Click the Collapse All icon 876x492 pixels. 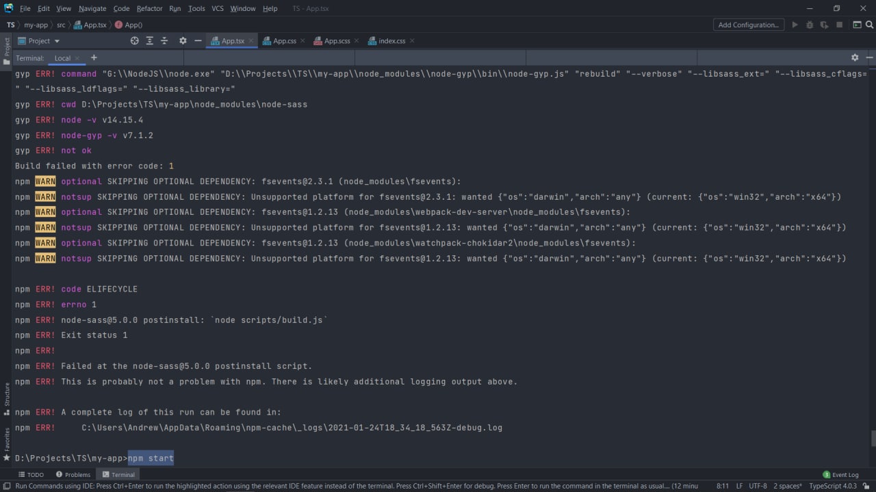click(164, 41)
